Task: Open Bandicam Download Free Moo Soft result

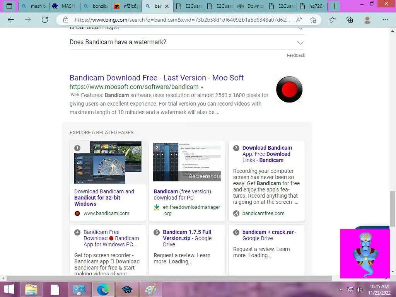Action: (157, 78)
